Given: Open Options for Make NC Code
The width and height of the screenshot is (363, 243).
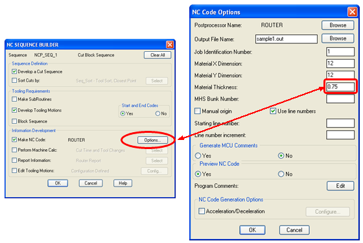Looking at the screenshot, I should coord(152,140).
